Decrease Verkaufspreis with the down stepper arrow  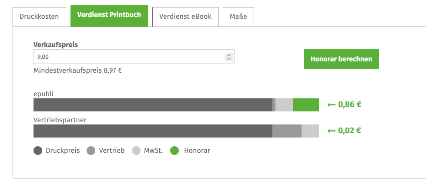[229, 59]
